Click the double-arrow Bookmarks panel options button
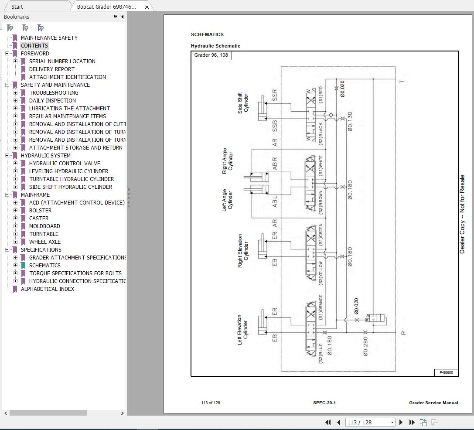The height and width of the screenshot is (430, 474). click(x=115, y=17)
